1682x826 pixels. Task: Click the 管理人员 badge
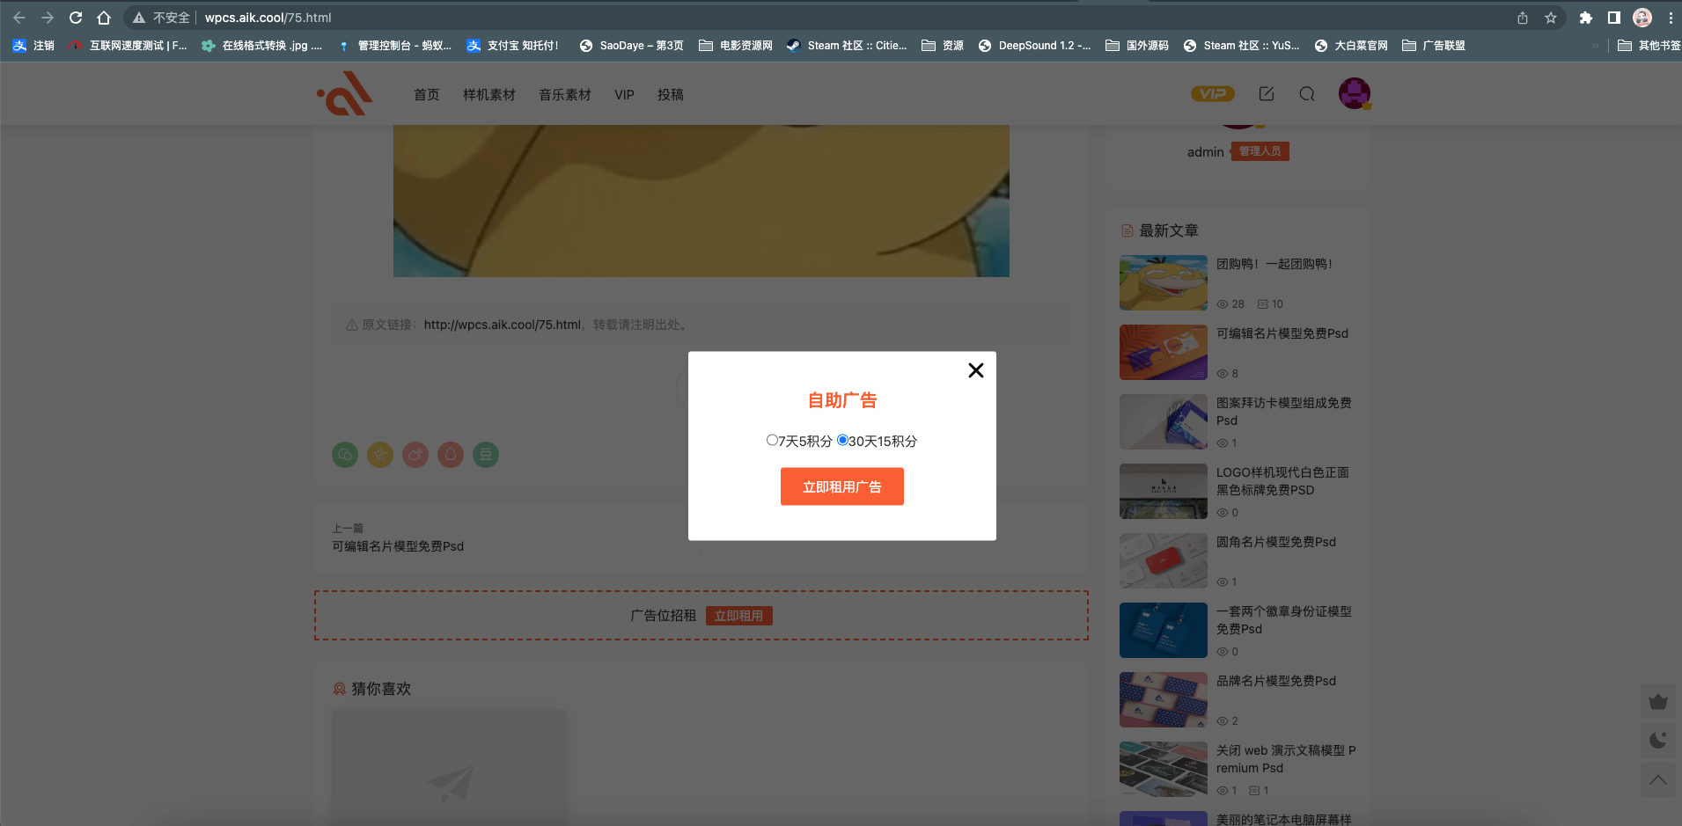(1260, 151)
